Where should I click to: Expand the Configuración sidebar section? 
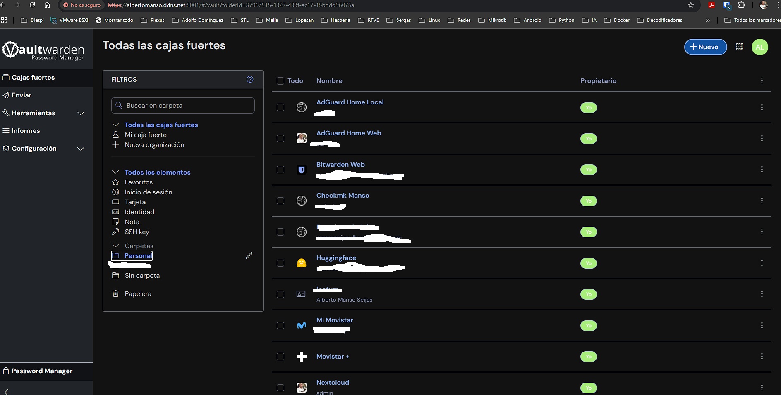(x=81, y=149)
